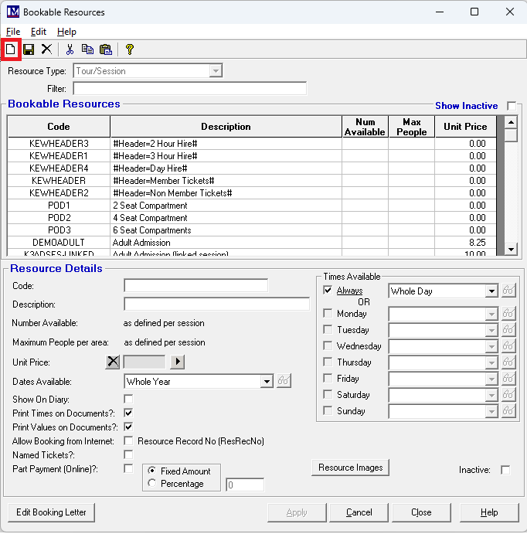Click binoculars icon on Tuesday row
The image size is (527, 534).
pos(508,330)
